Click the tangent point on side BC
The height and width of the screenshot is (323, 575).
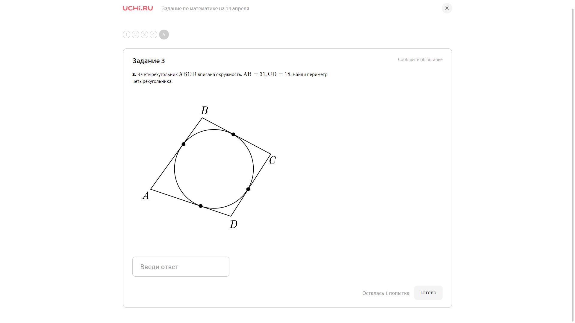[x=233, y=135]
